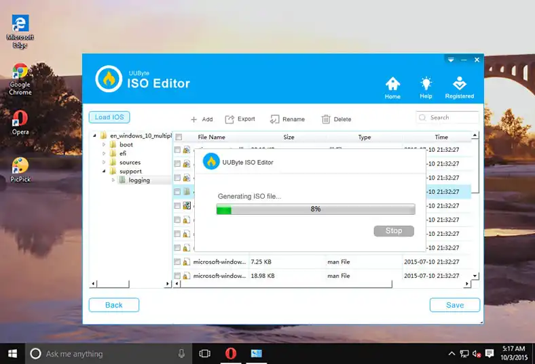
Task: Click Ask me anything search box
Action: click(109, 354)
